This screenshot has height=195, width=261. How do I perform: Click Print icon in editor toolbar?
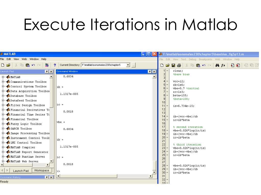(x=179, y=65)
